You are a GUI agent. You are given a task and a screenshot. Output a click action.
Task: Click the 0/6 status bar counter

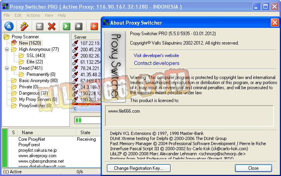(x=80, y=172)
